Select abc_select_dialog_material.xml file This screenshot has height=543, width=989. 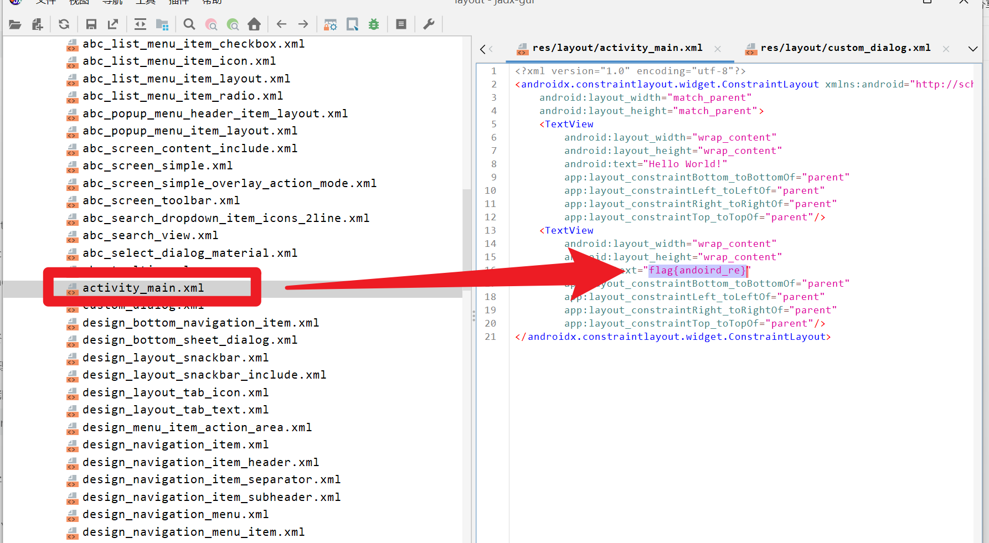point(190,253)
